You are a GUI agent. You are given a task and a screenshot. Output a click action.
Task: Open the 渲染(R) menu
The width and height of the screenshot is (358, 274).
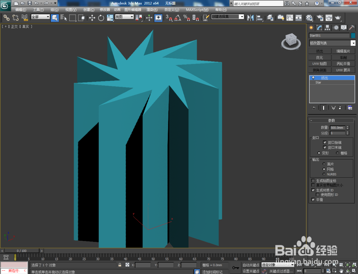(152, 10)
